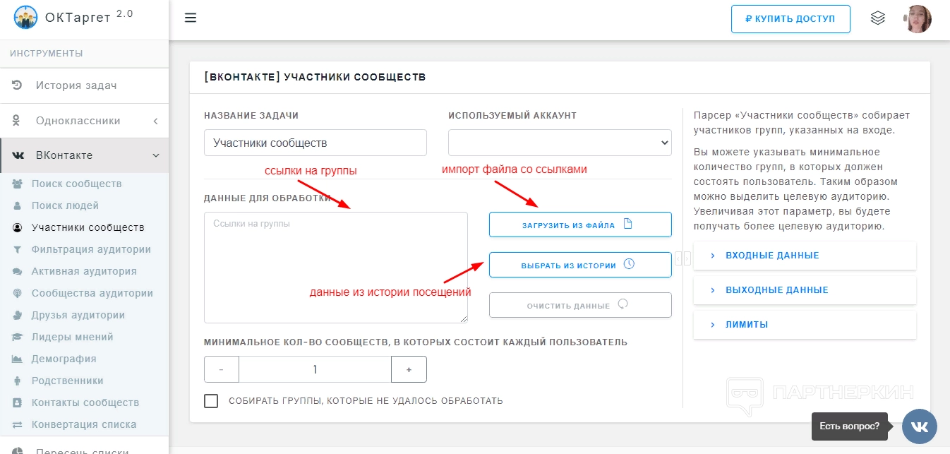
Task: Click the Одноклассники sidebar icon
Action: (18, 121)
